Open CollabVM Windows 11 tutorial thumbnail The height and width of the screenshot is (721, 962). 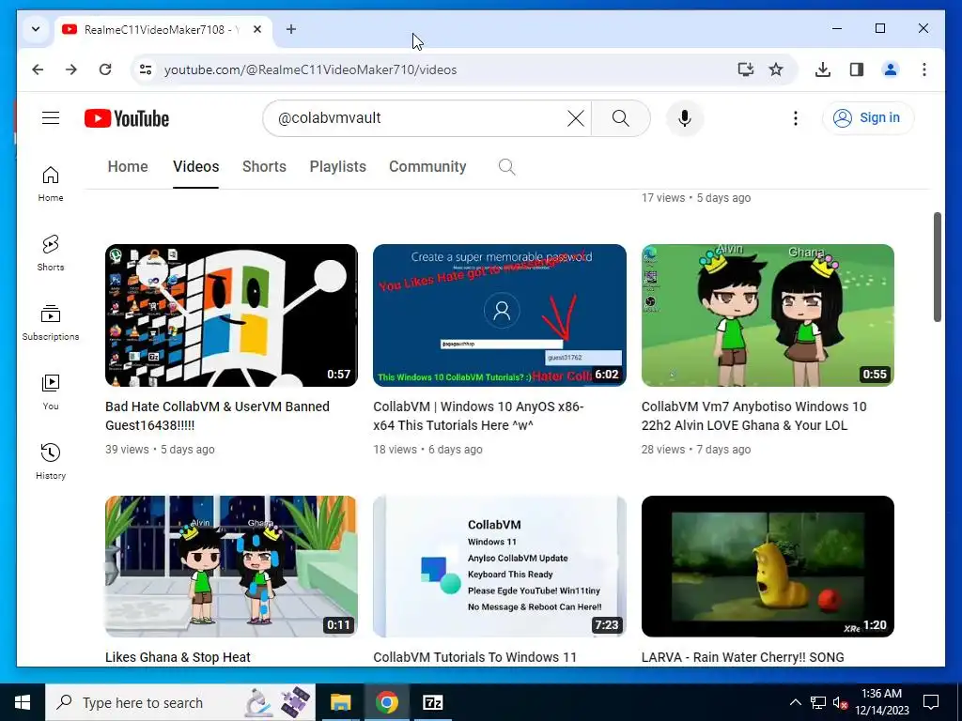pos(500,566)
